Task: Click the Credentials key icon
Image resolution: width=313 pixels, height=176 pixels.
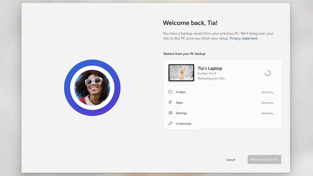Action: pyautogui.click(x=170, y=123)
